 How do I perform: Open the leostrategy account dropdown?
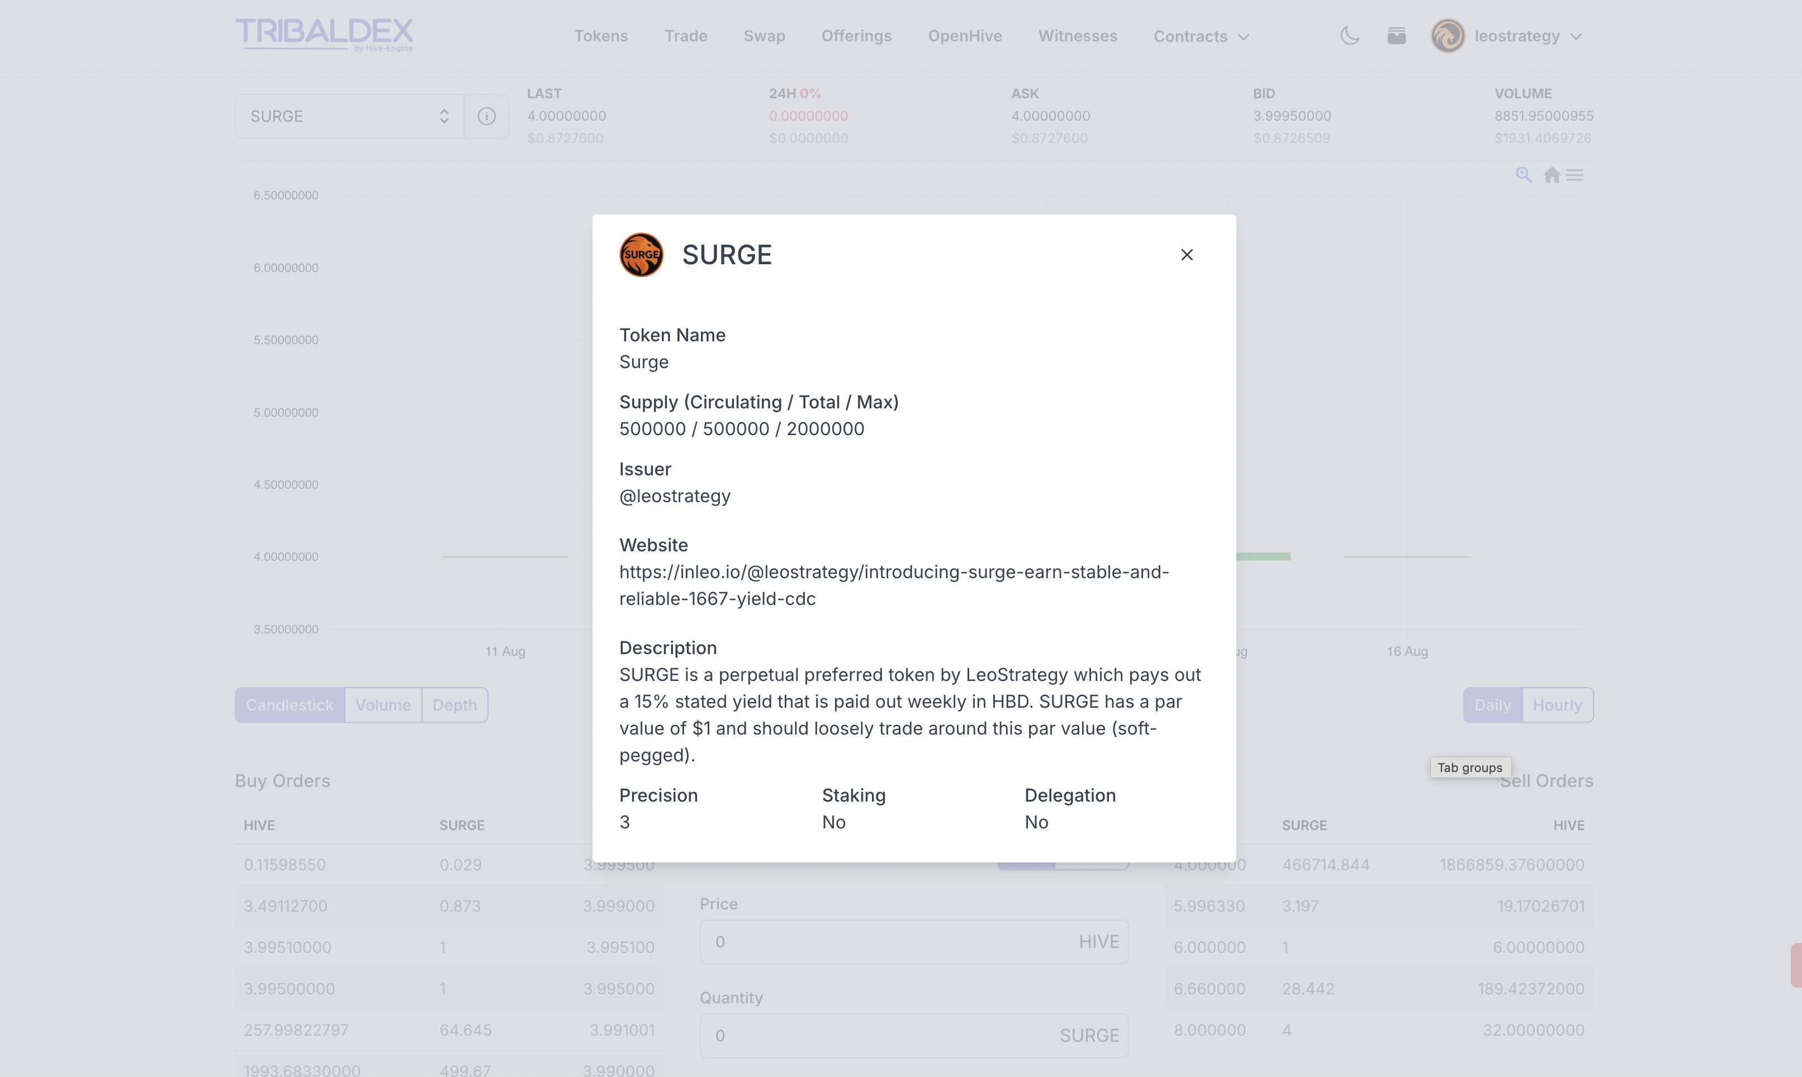[1528, 36]
